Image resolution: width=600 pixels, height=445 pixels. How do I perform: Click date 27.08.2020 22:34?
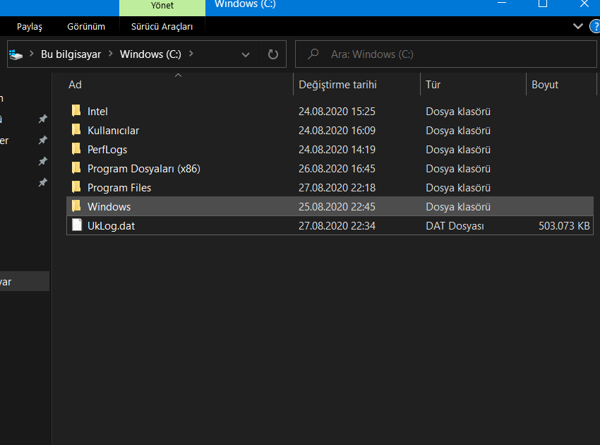coord(337,226)
